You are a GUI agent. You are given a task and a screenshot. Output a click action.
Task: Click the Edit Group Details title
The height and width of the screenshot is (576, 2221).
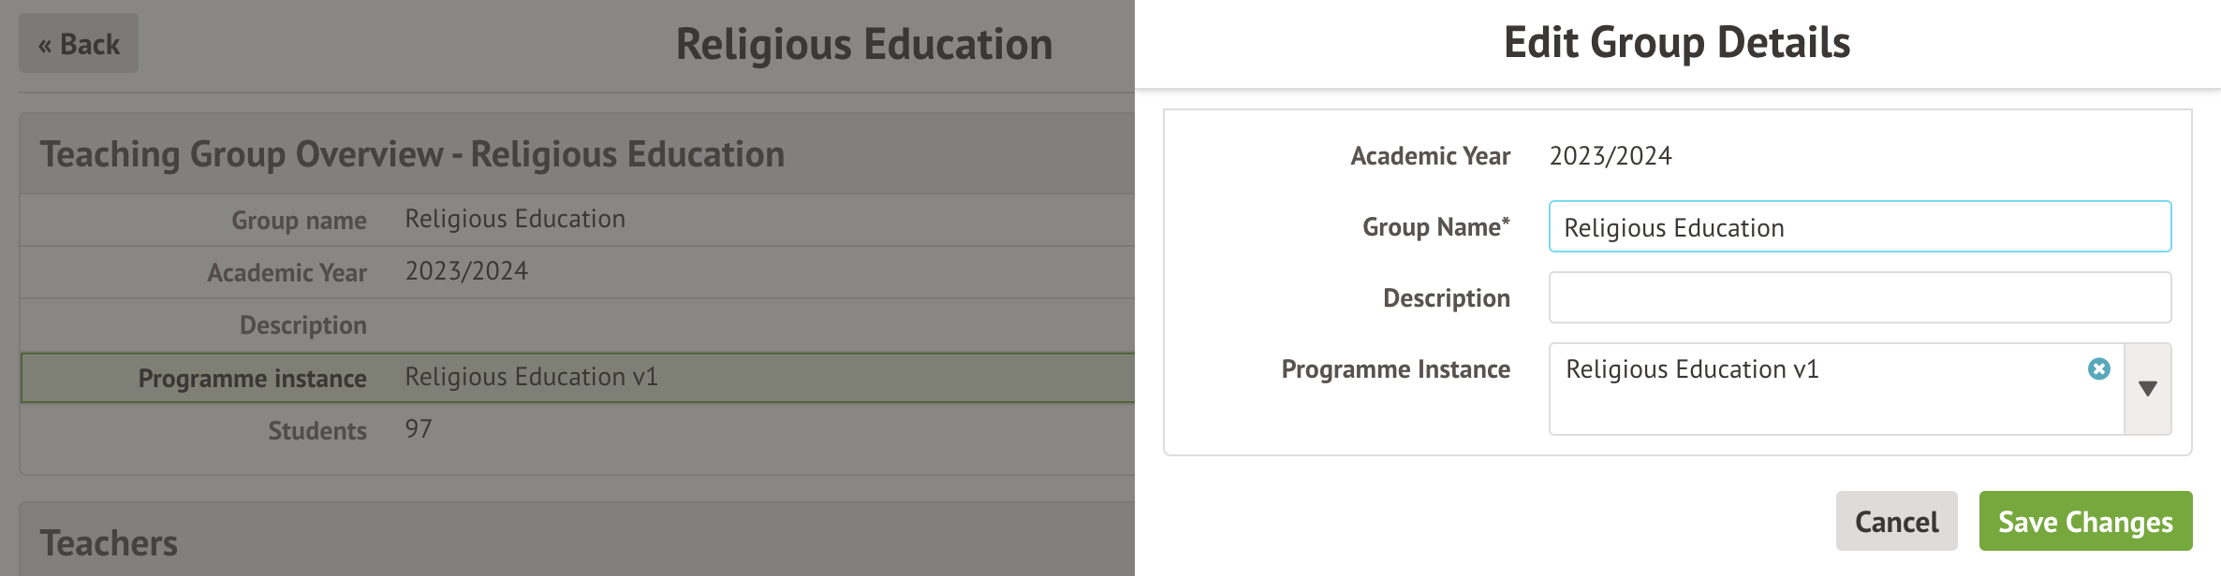click(1677, 43)
